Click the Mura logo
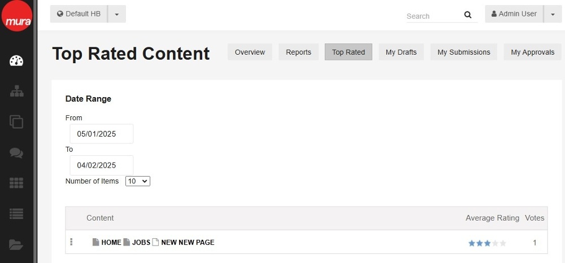The width and height of the screenshot is (565, 263). tap(17, 15)
